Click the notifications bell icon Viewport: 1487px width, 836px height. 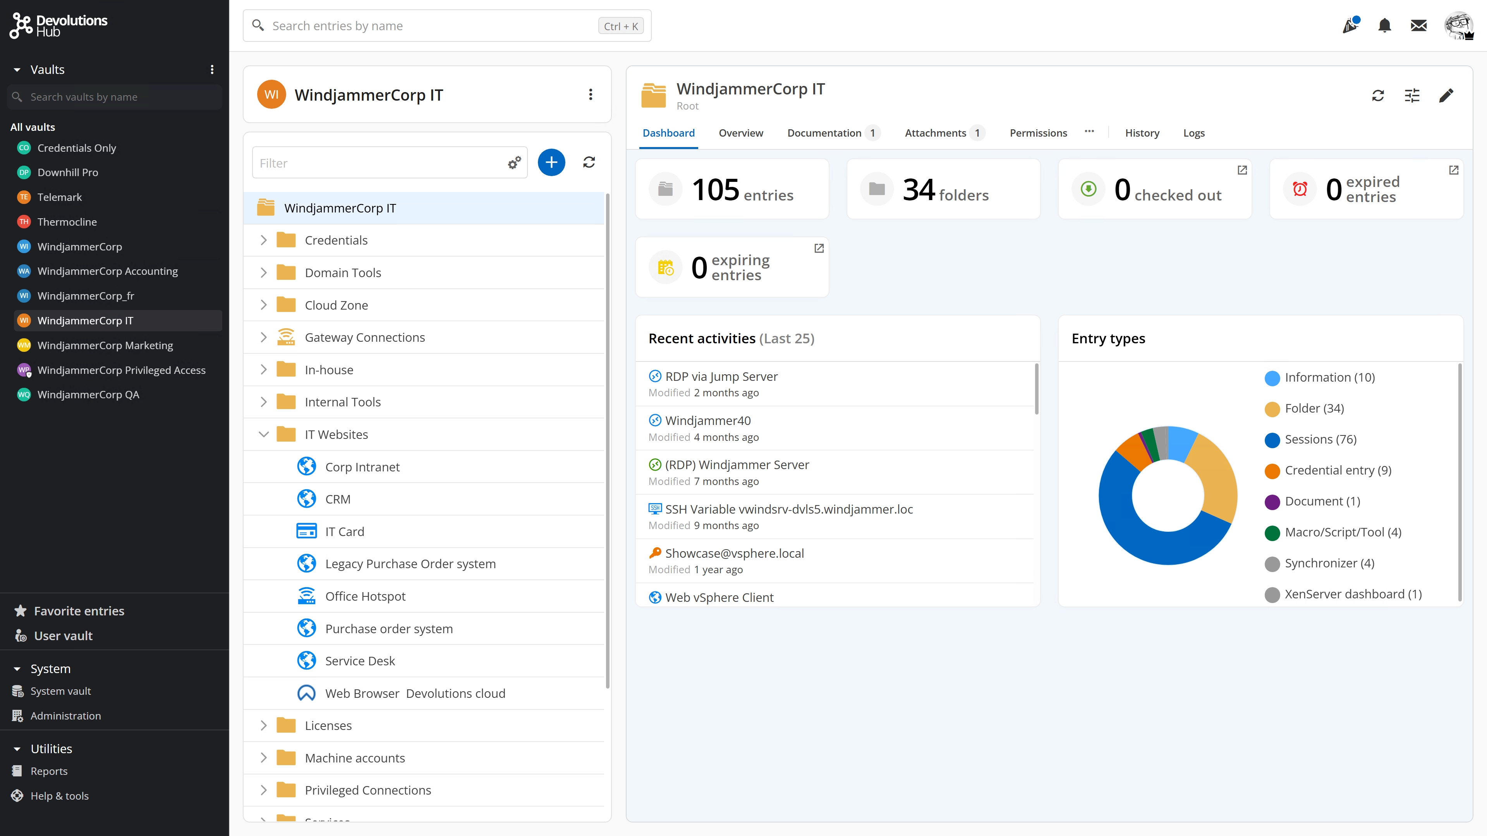tap(1384, 26)
